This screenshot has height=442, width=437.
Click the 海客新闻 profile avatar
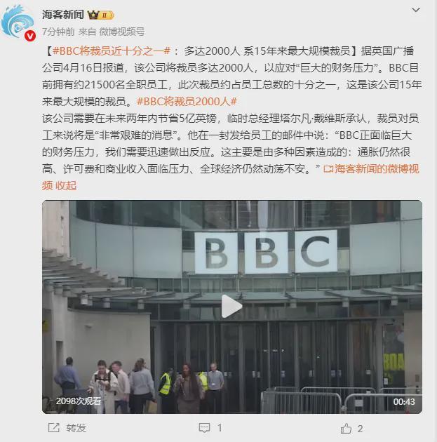(18, 22)
